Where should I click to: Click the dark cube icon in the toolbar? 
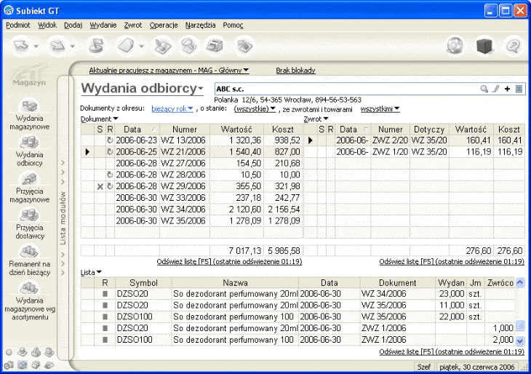tap(484, 46)
